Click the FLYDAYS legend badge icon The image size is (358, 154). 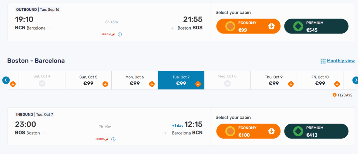tap(335, 95)
